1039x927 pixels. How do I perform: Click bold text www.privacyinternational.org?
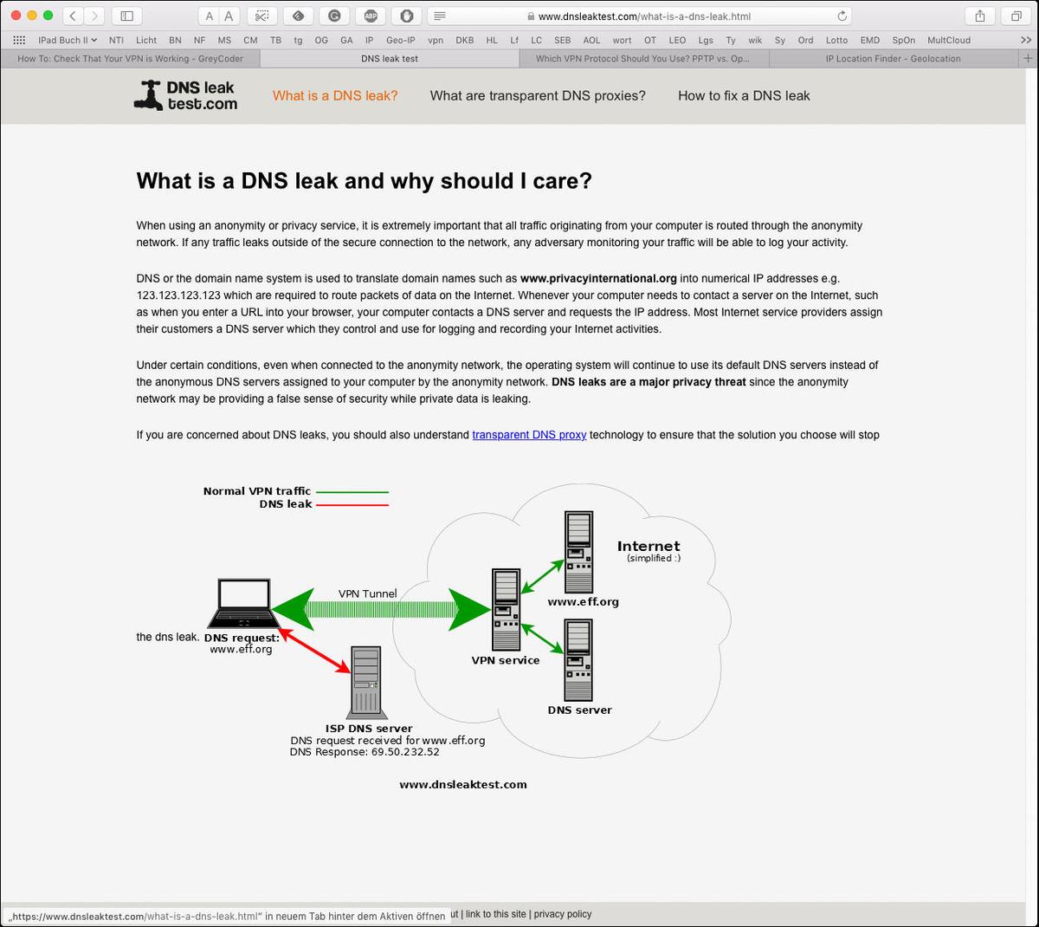(598, 279)
